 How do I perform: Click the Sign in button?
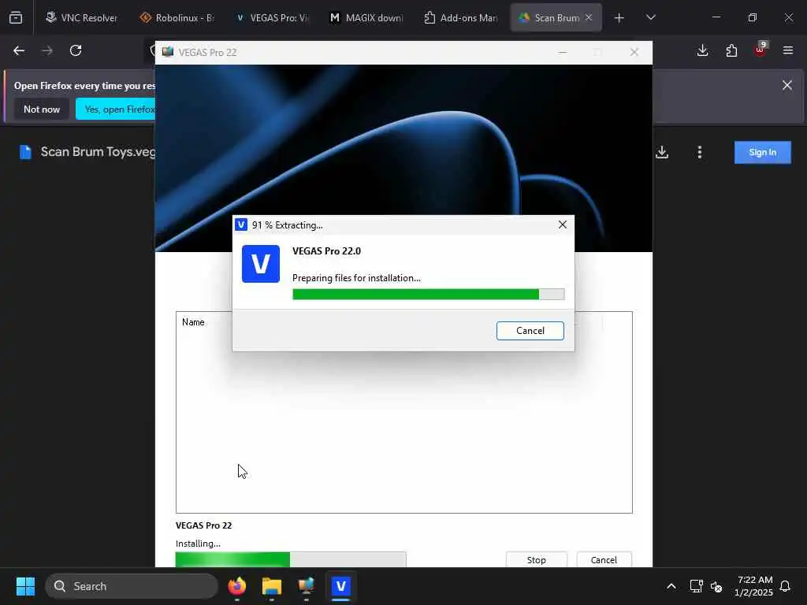pos(762,152)
